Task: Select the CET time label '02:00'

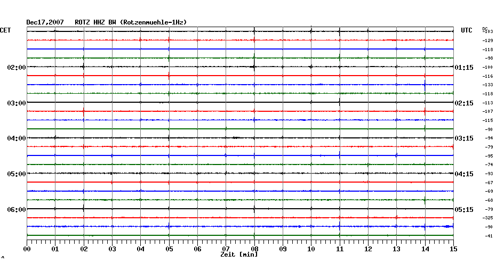Action: [17, 68]
